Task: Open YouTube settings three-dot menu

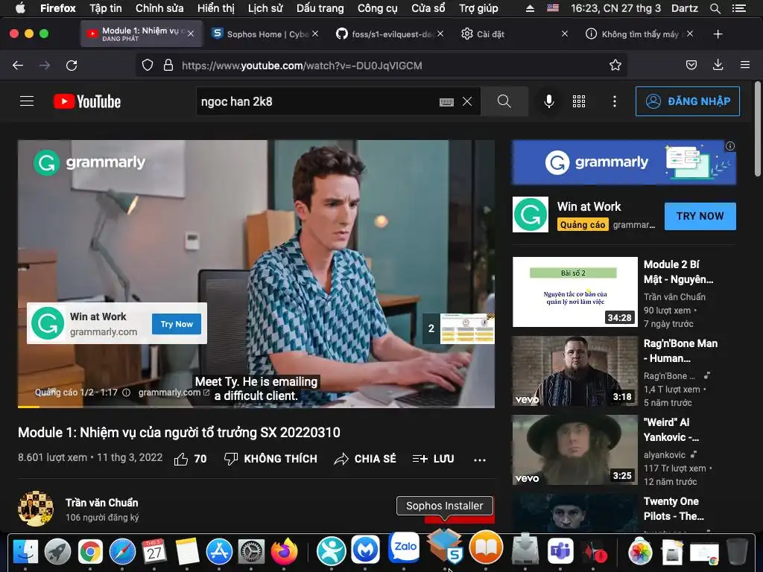Action: point(615,101)
